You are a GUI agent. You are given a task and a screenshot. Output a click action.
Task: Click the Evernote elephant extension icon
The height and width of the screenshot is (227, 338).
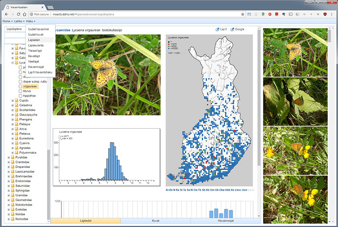(x=284, y=14)
